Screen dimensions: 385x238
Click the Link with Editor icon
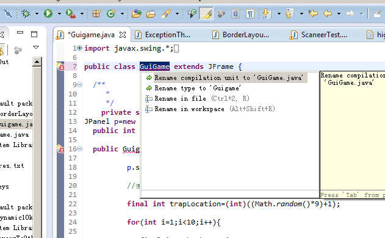[x=2, y=51]
